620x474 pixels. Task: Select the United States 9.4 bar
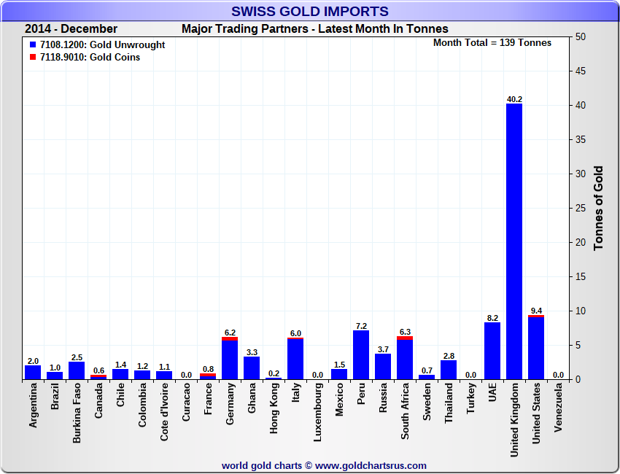click(x=536, y=349)
